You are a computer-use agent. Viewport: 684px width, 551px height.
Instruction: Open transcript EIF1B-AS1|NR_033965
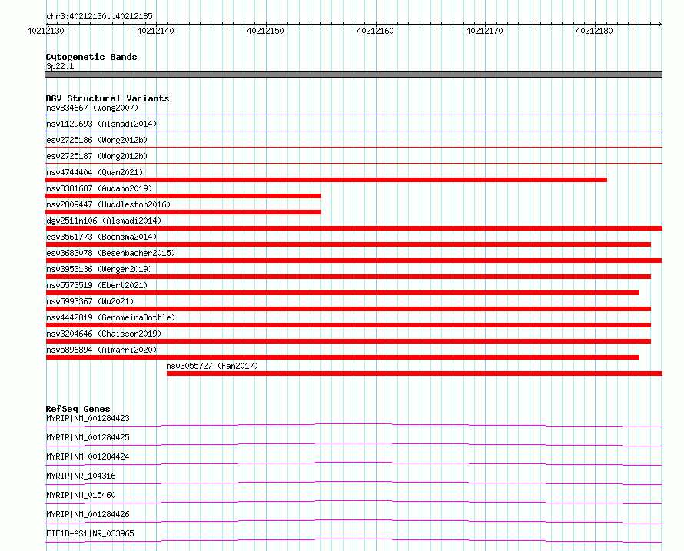90,533
